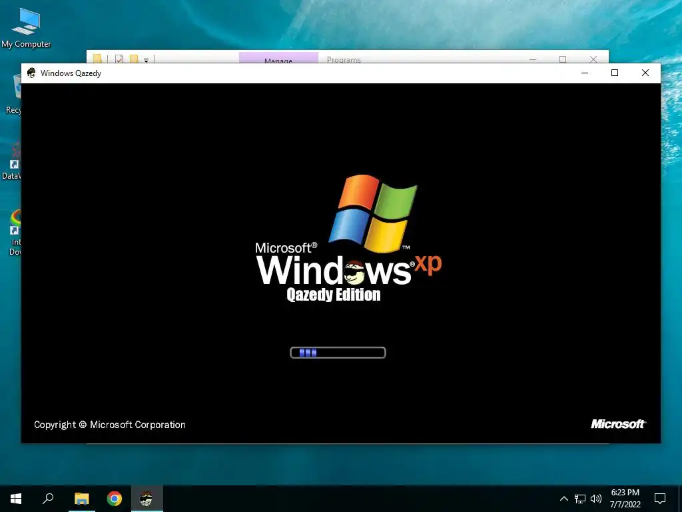Screen dimensions: 682x512
Task: Click the boot loading progress bar
Action: click(x=338, y=353)
